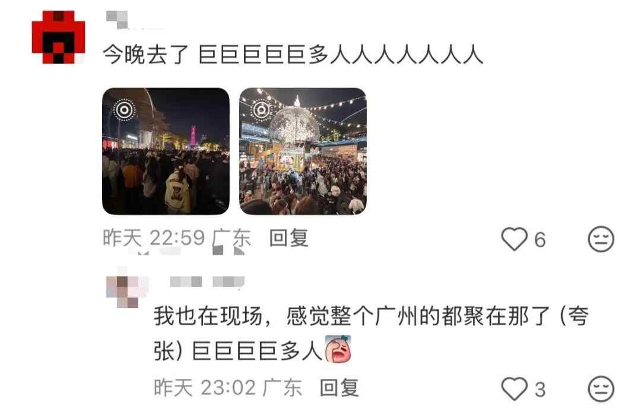Reply to the comment posted at 22:59

point(288,238)
